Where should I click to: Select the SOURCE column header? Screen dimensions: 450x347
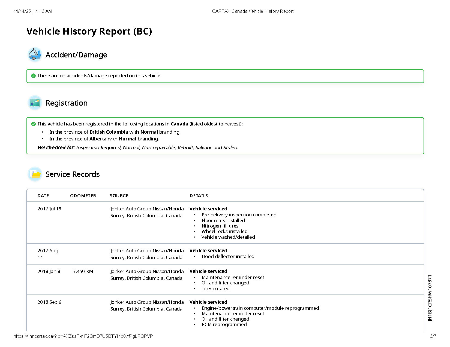(119, 196)
